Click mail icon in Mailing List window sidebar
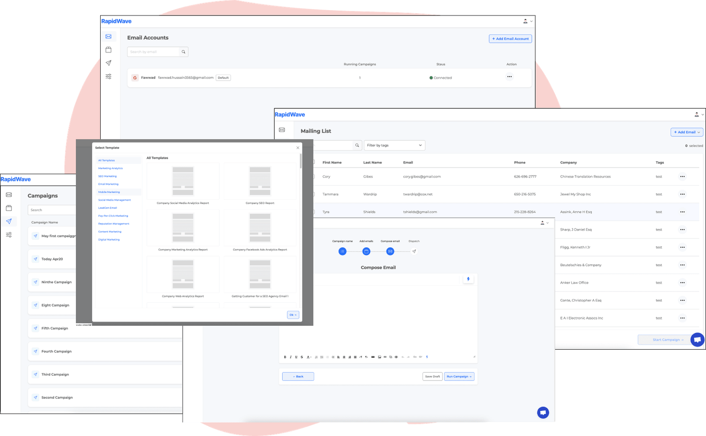 click(282, 130)
